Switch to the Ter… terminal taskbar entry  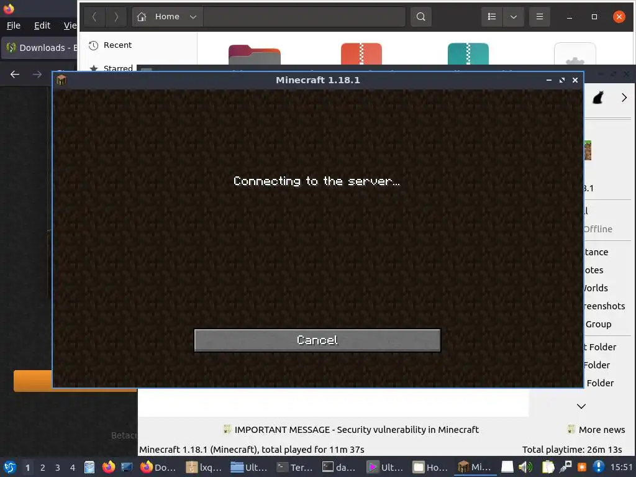click(x=294, y=467)
